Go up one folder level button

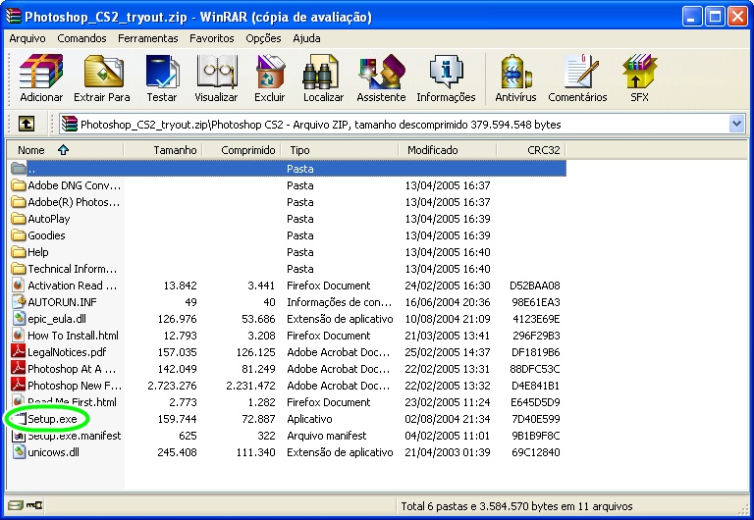point(27,125)
